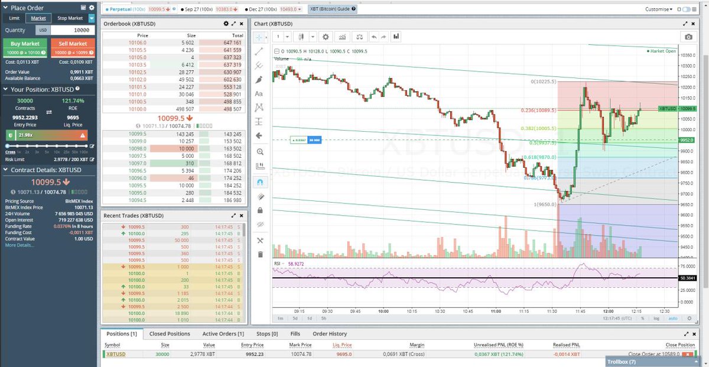The height and width of the screenshot is (367, 709).
Task: Click the Buy Market button
Action: coord(25,47)
